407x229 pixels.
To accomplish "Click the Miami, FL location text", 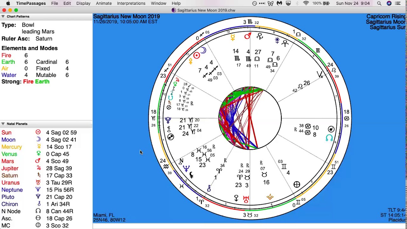I will tap(104, 215).
